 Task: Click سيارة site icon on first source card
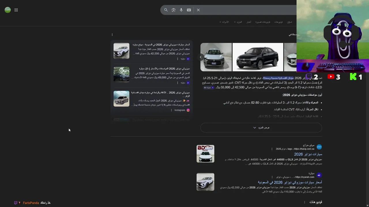pyautogui.click(x=188, y=59)
